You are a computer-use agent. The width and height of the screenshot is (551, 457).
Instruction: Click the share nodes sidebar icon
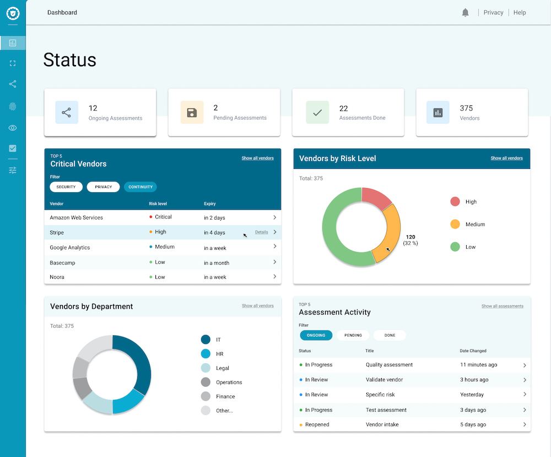tap(13, 84)
